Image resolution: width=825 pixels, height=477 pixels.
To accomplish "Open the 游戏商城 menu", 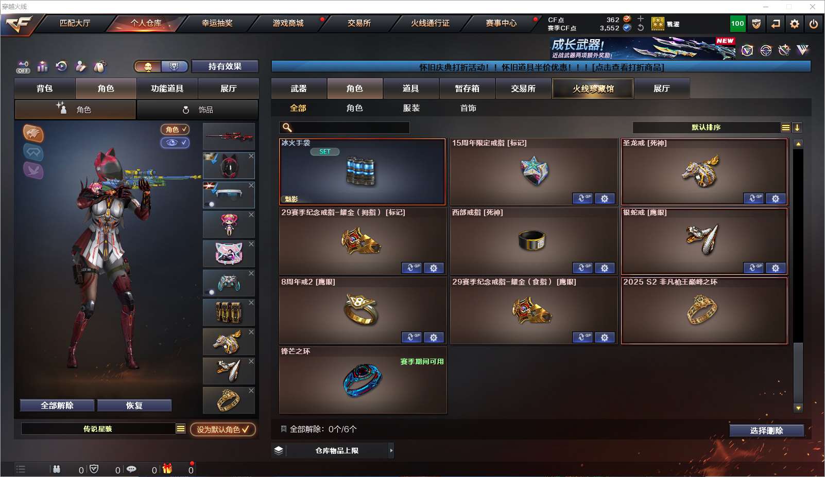I will tap(288, 23).
